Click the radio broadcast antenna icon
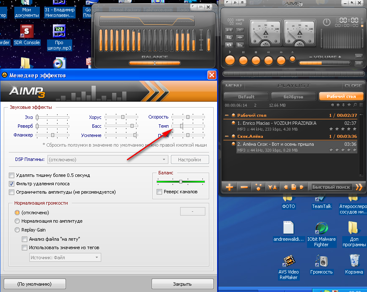The image size is (367, 292). 240,30
